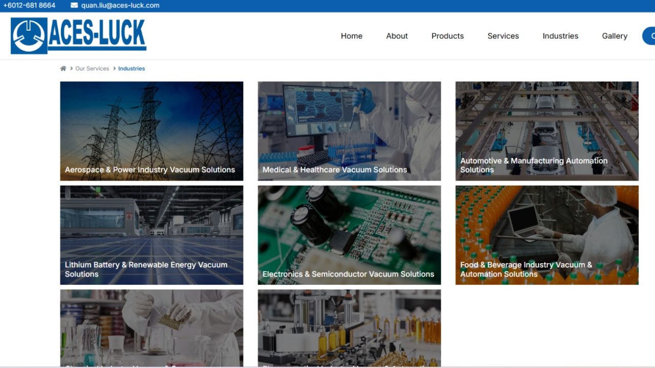655x368 pixels.
Task: Open the card showing the bottling line
Action: 349,328
